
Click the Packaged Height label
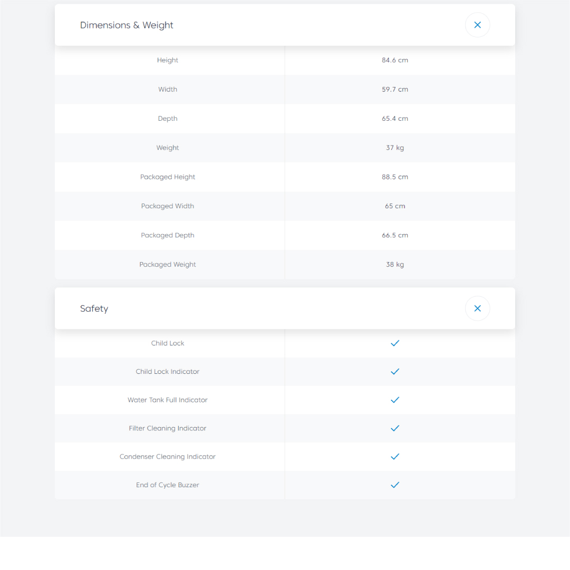[168, 177]
